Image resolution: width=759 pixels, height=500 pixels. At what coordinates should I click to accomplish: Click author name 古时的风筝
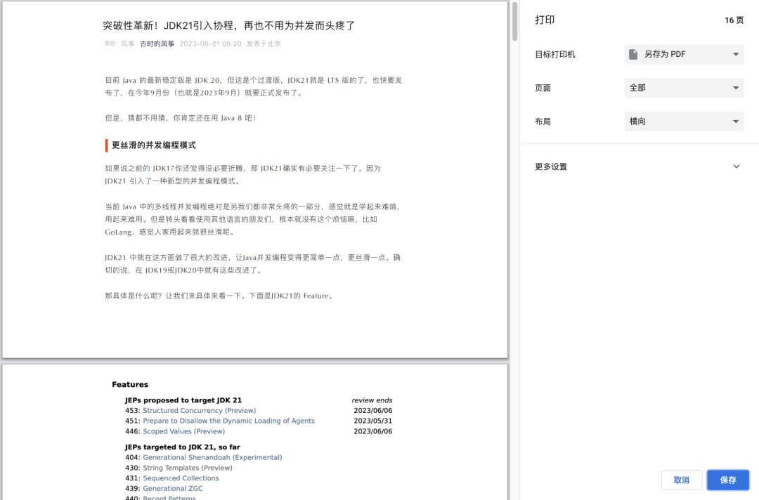157,44
